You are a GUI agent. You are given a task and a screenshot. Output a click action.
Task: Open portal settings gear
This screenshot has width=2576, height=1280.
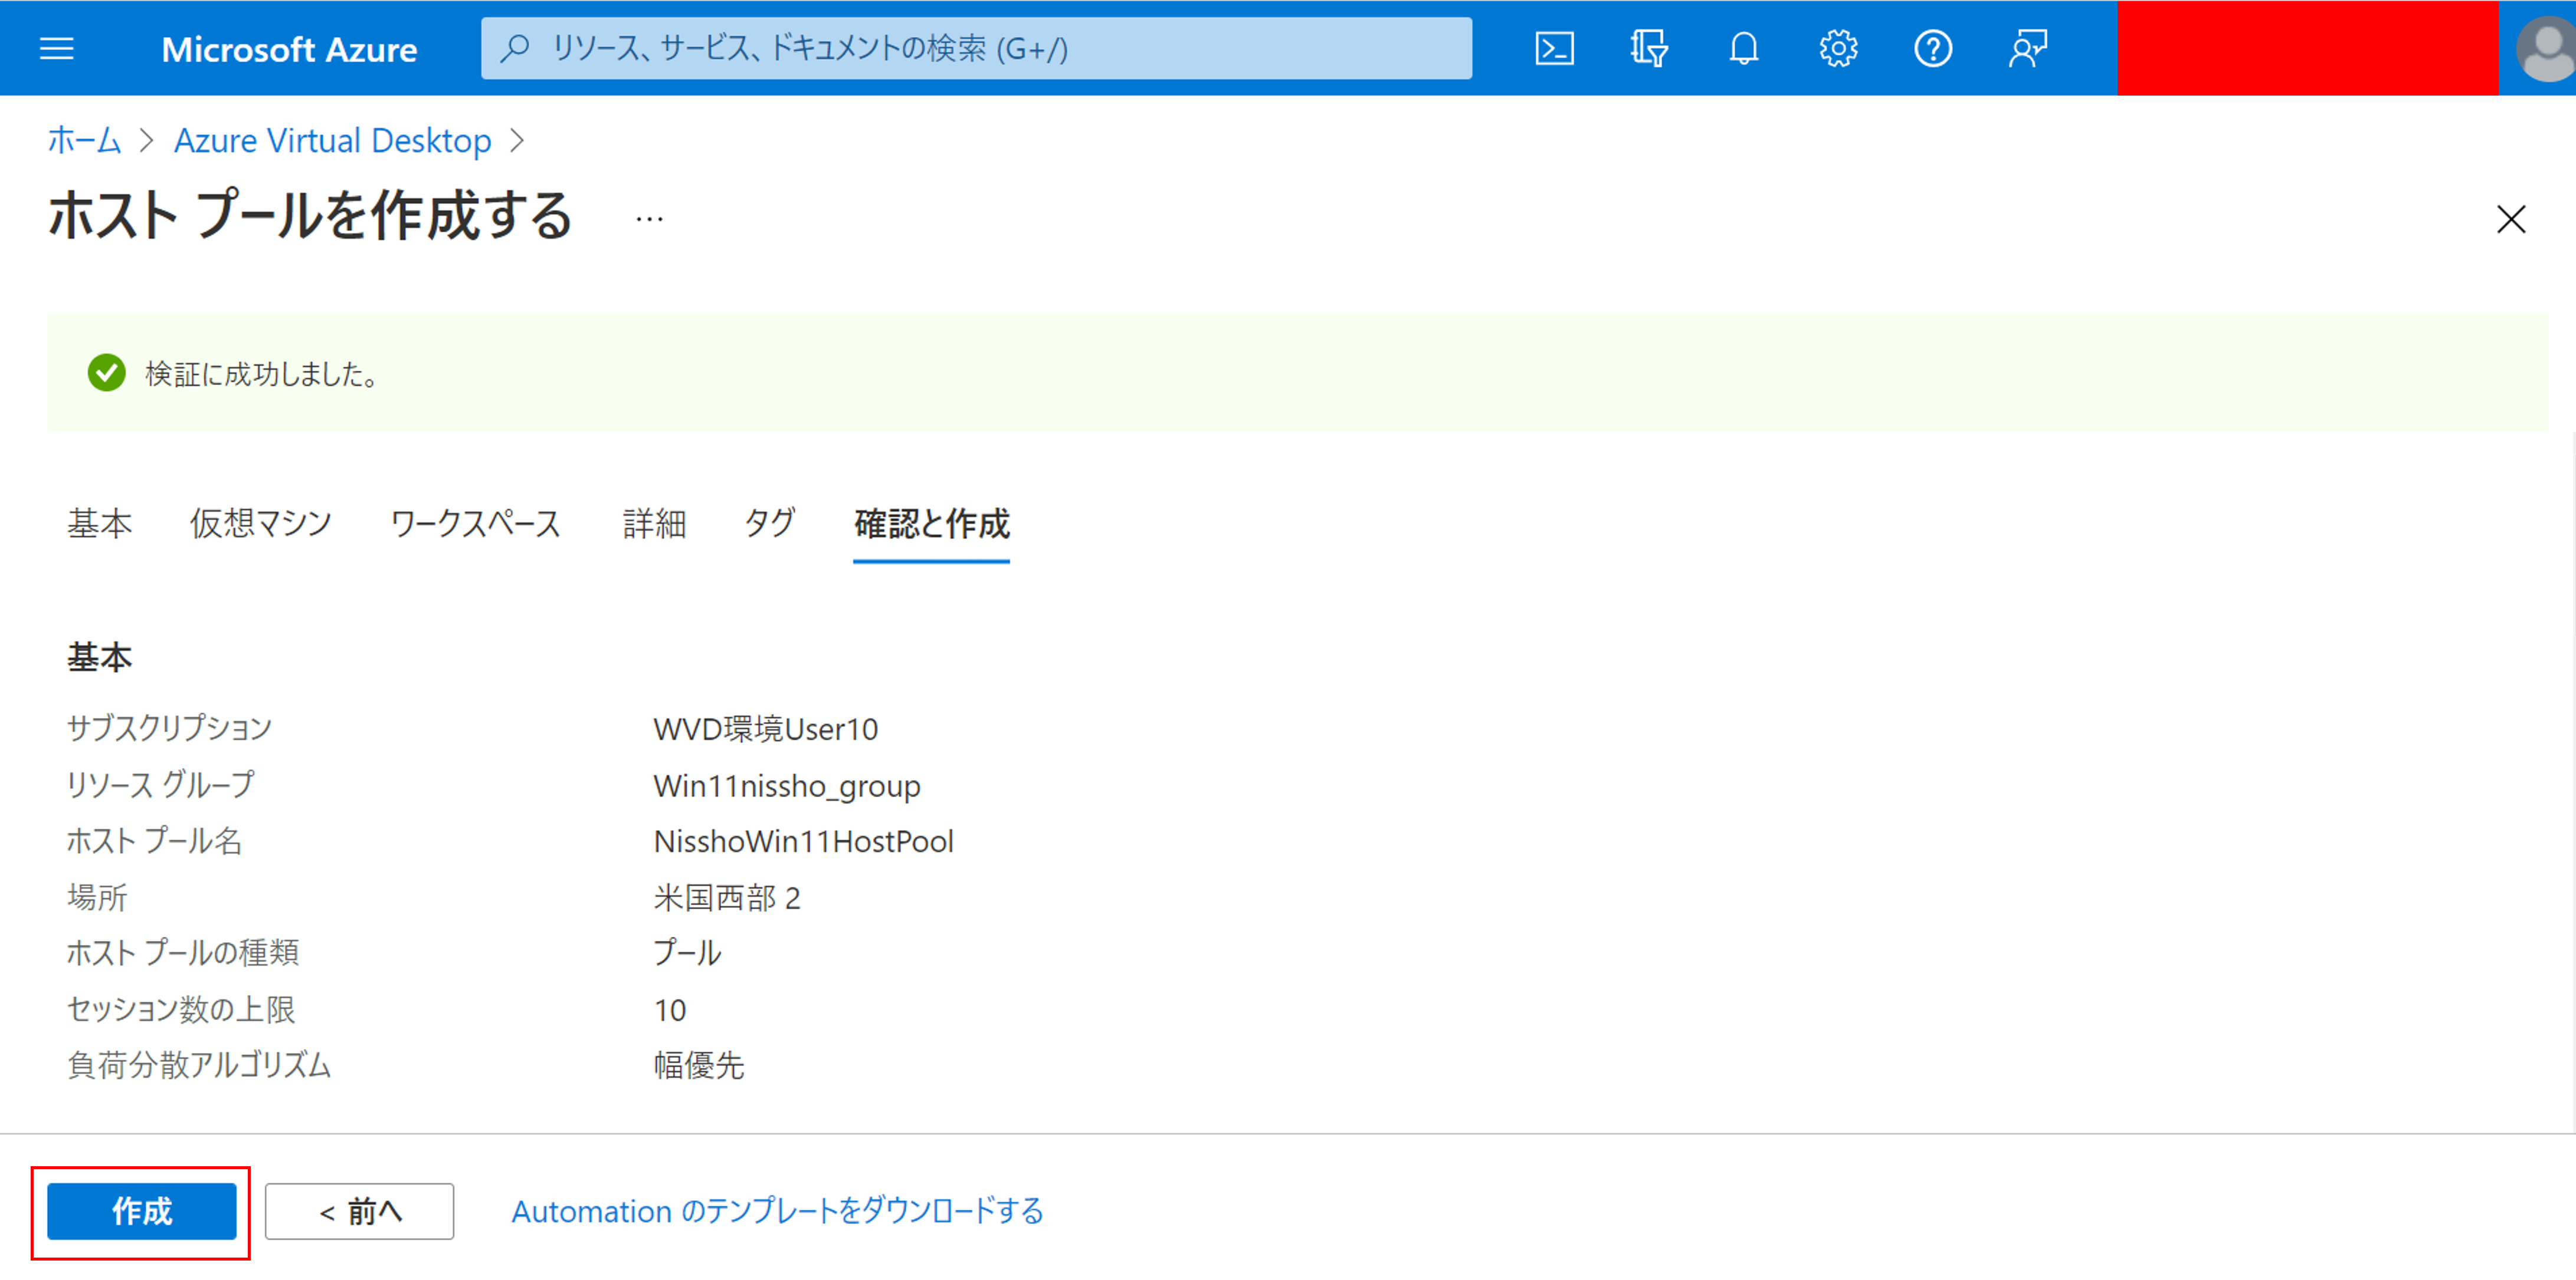[1838, 48]
